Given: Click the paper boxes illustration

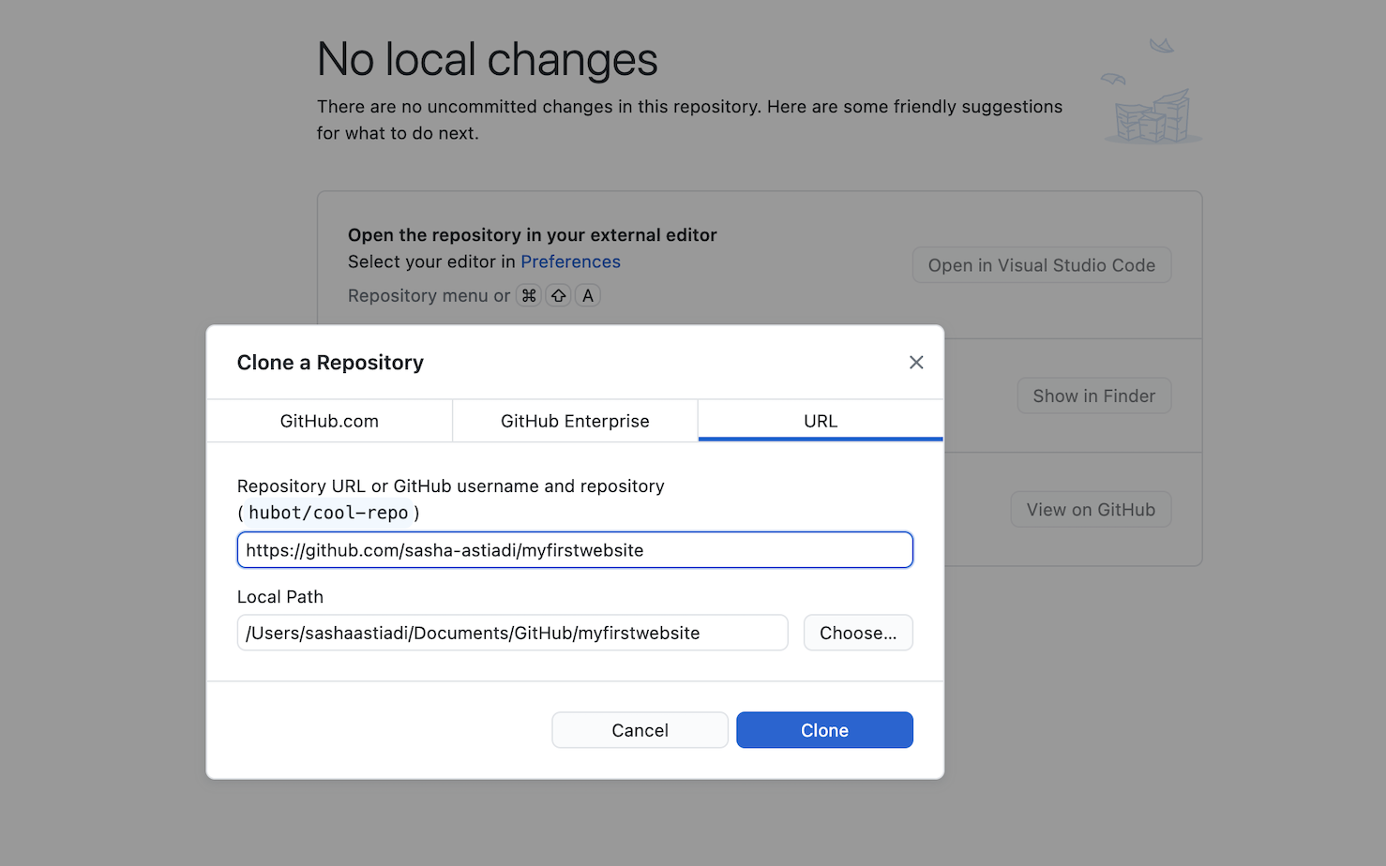Looking at the screenshot, I should [x=1152, y=118].
